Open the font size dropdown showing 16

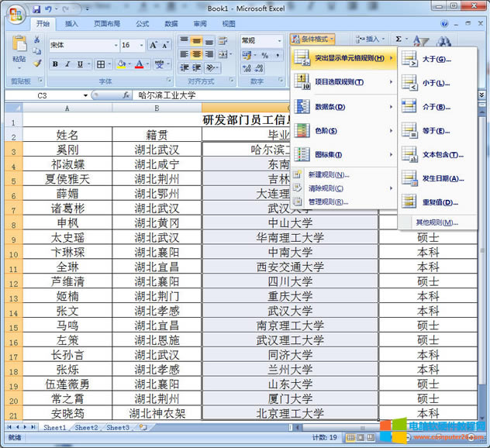point(140,45)
